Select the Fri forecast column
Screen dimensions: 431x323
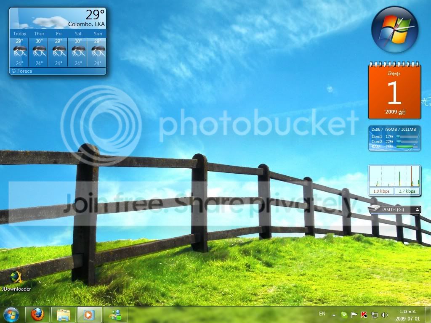(x=58, y=49)
